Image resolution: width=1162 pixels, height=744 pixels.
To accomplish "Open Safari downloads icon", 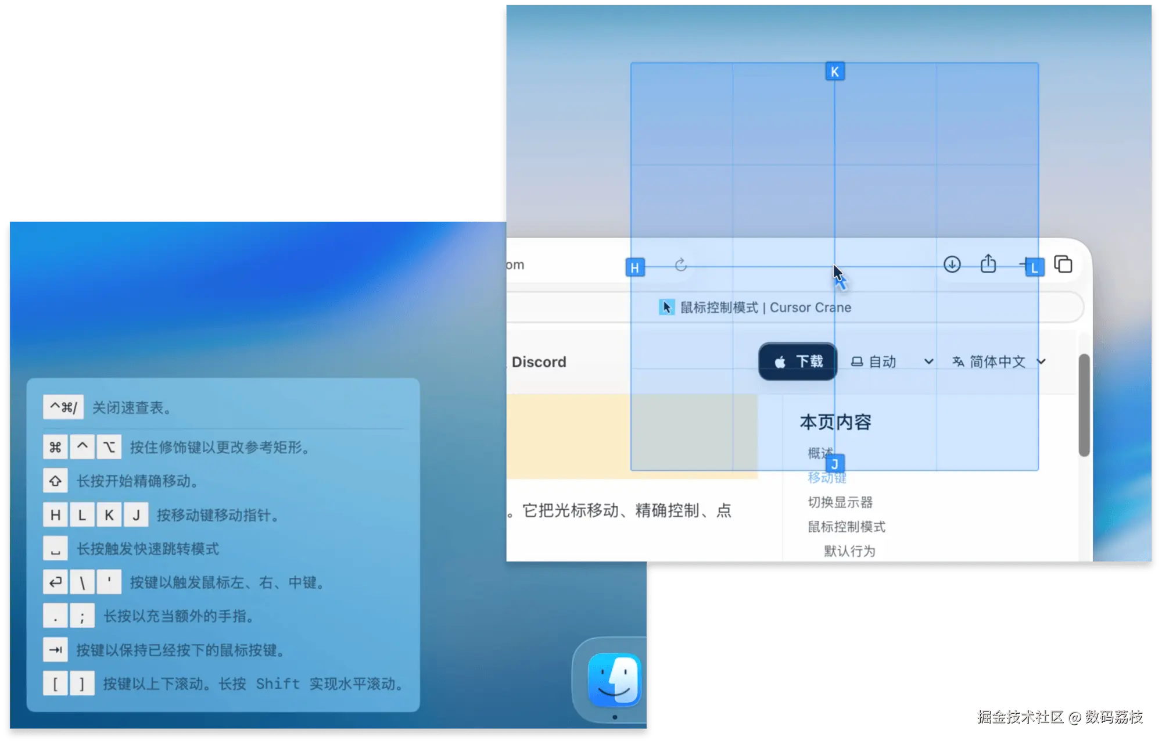I will tap(952, 264).
